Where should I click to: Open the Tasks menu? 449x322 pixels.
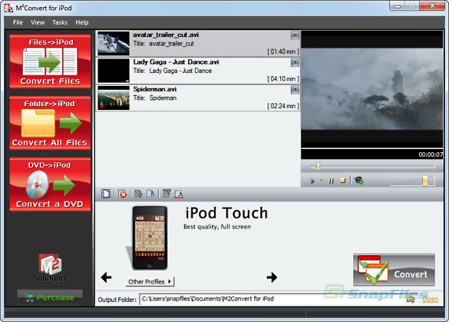click(x=60, y=22)
